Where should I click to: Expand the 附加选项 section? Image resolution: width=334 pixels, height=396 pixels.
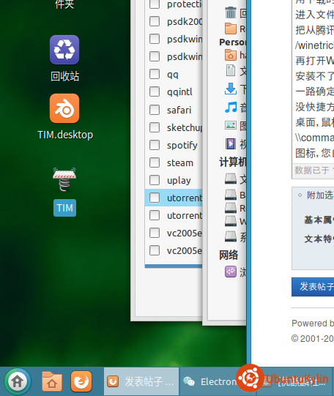click(x=316, y=195)
